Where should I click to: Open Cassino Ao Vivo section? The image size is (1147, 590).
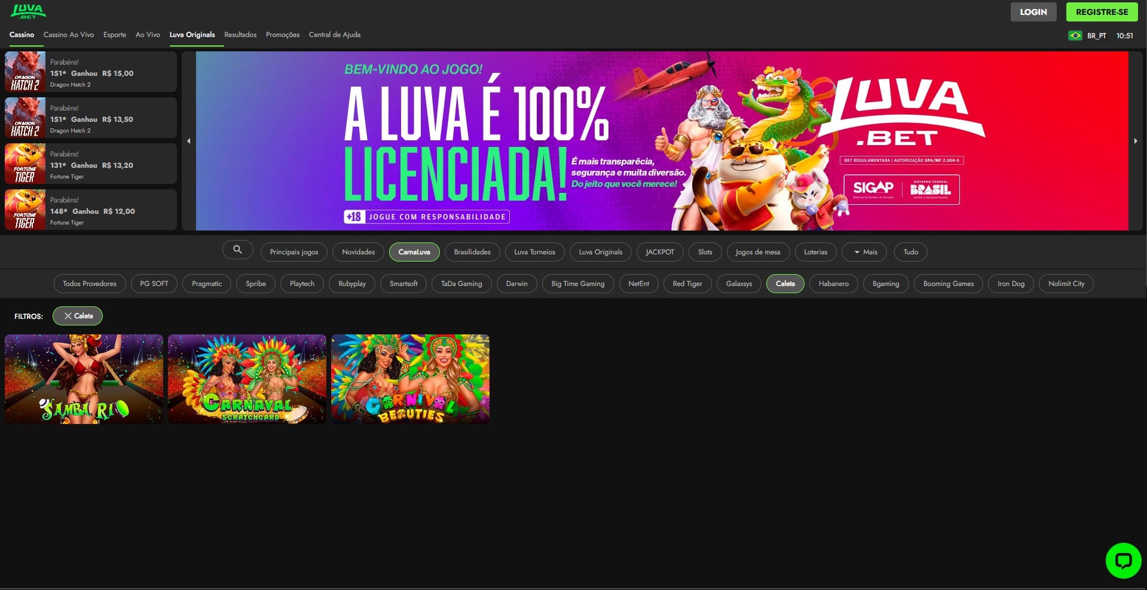point(69,35)
